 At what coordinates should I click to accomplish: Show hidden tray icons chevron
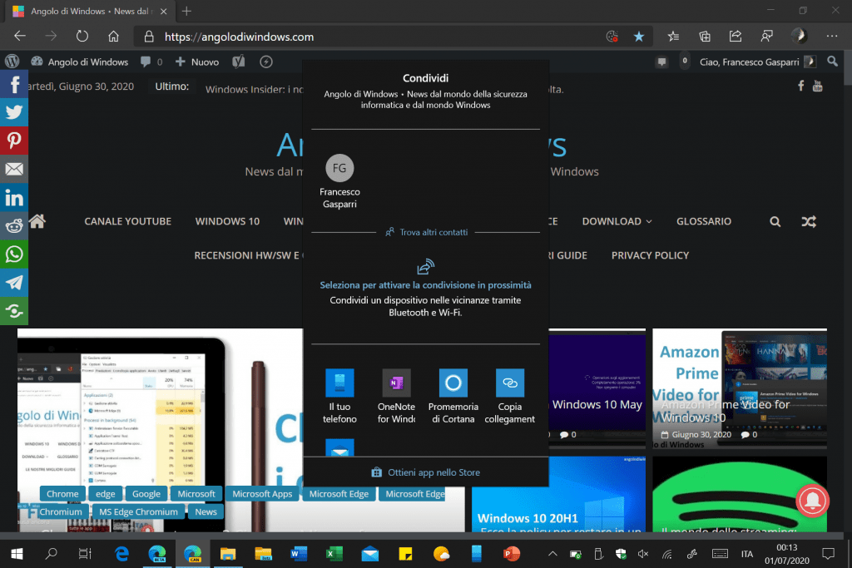coord(552,554)
